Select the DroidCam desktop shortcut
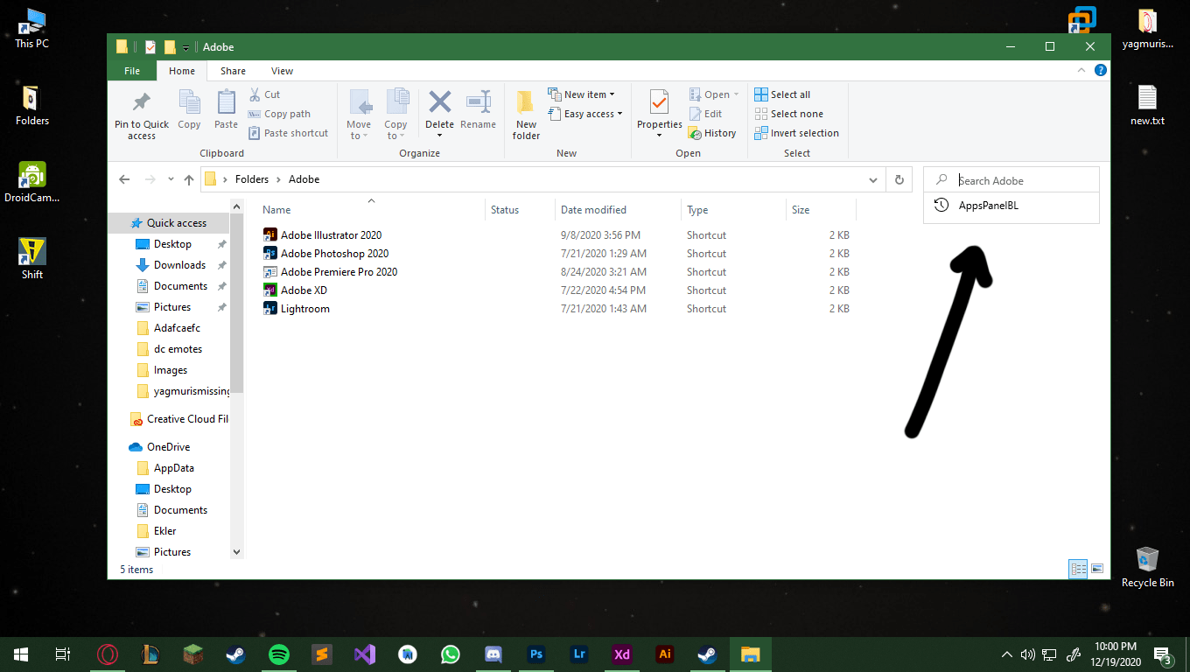1190x672 pixels. (32, 182)
